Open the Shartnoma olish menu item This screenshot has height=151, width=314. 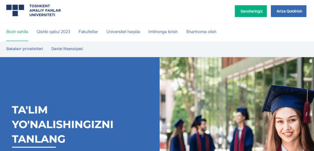coord(201,32)
